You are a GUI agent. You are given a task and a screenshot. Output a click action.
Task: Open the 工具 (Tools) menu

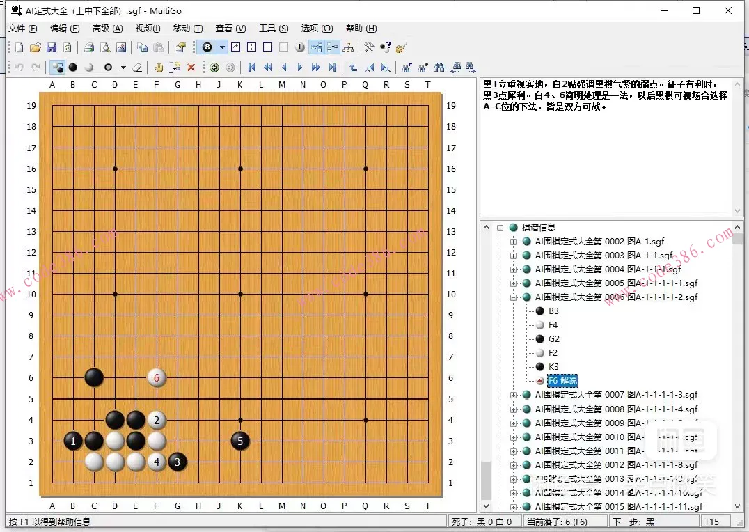pyautogui.click(x=273, y=29)
